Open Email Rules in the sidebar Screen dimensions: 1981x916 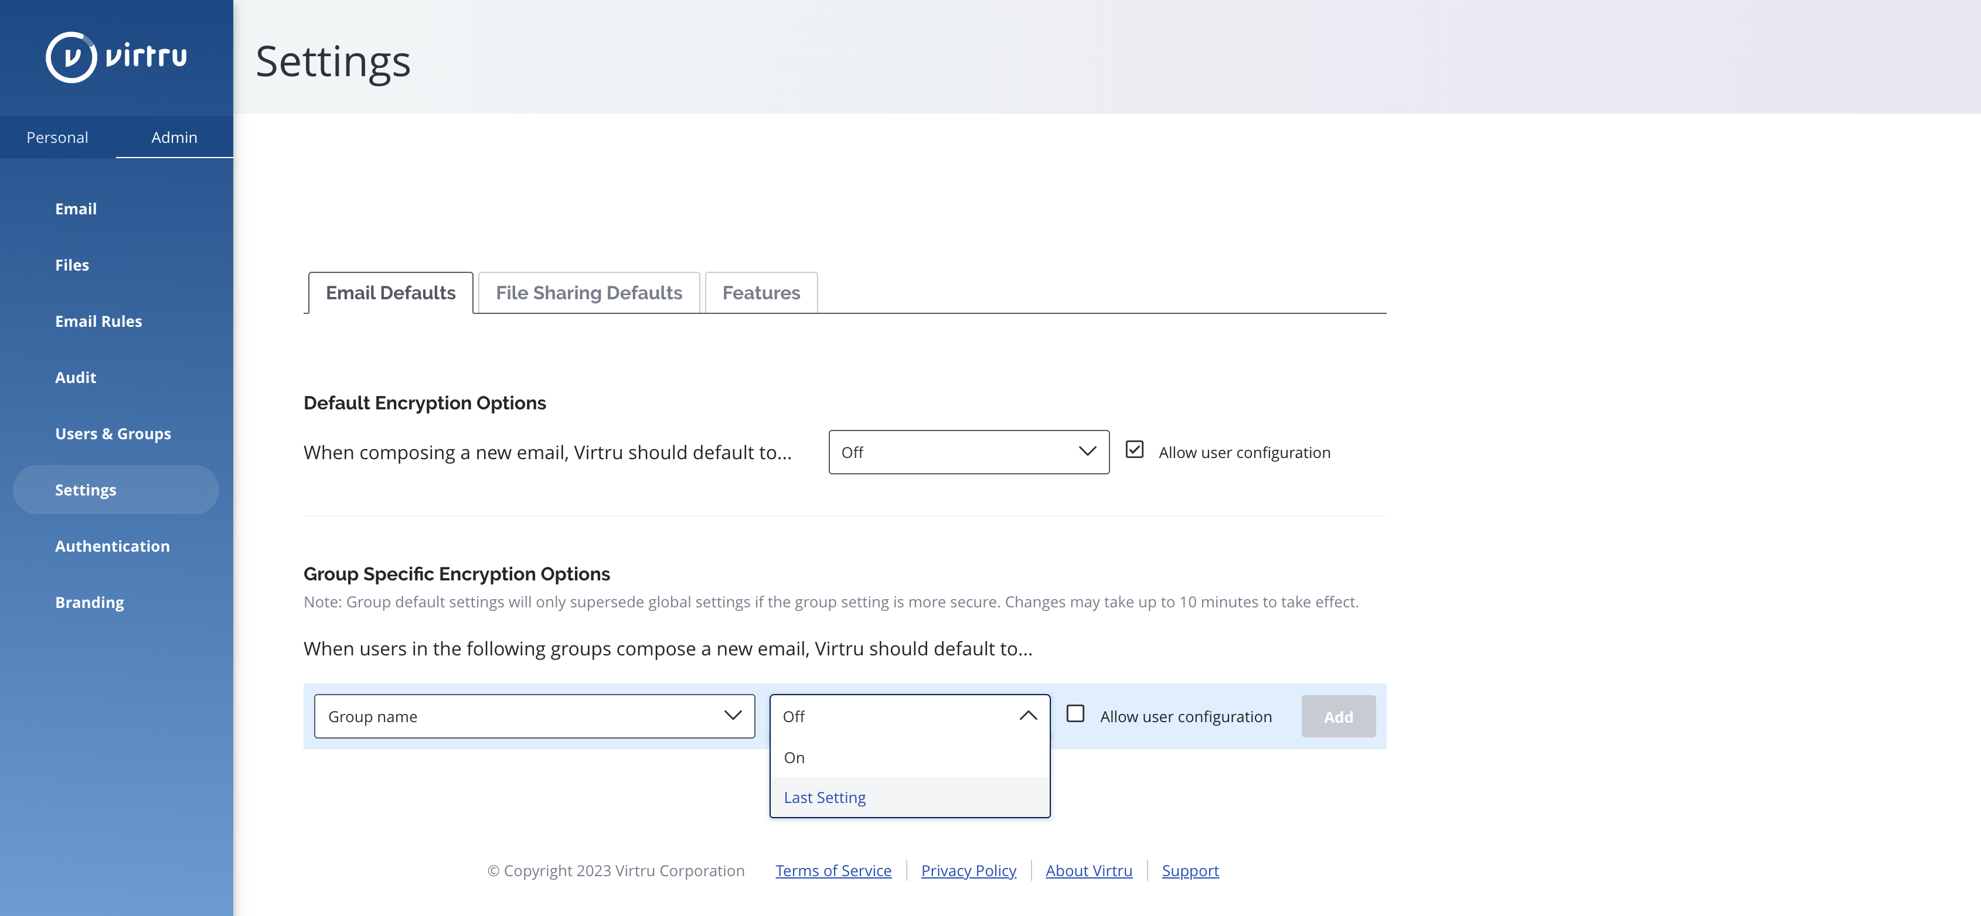pyautogui.click(x=98, y=321)
